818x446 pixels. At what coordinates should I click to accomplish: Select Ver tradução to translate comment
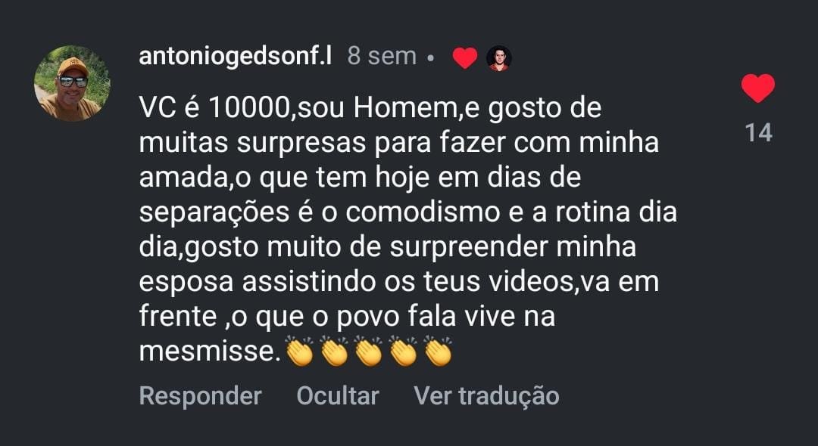487,395
